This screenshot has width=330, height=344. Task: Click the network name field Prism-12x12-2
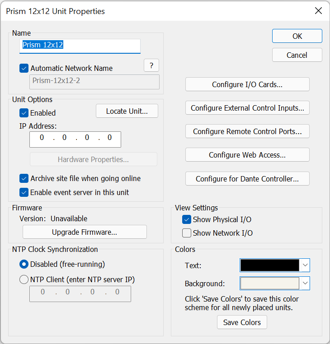point(94,82)
